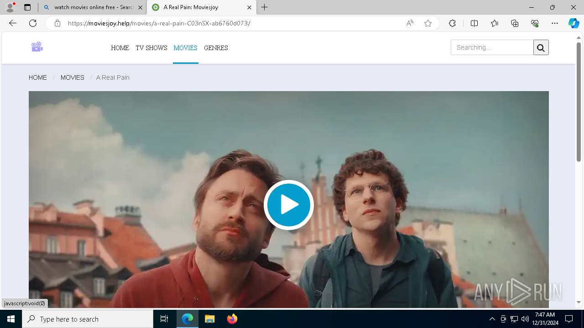
Task: Close the watch movies online free tab
Action: 140,7
